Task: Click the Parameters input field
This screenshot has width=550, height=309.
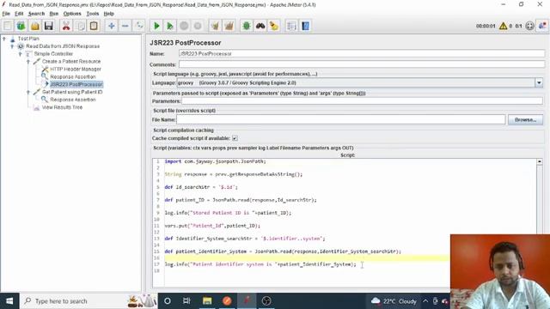Action: (362, 101)
